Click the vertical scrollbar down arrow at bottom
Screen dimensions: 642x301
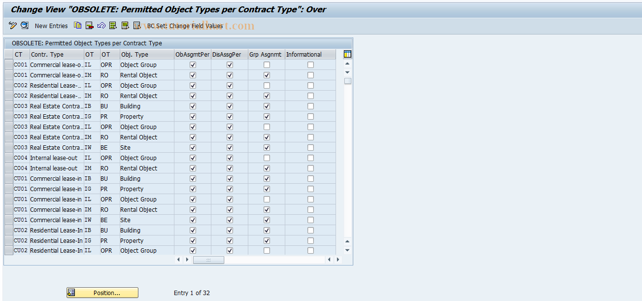pos(347,250)
